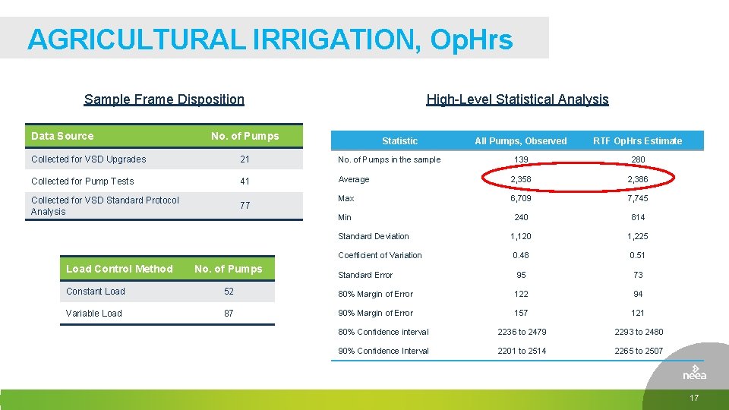
Task: Click the standard error value 95
Action: (521, 275)
